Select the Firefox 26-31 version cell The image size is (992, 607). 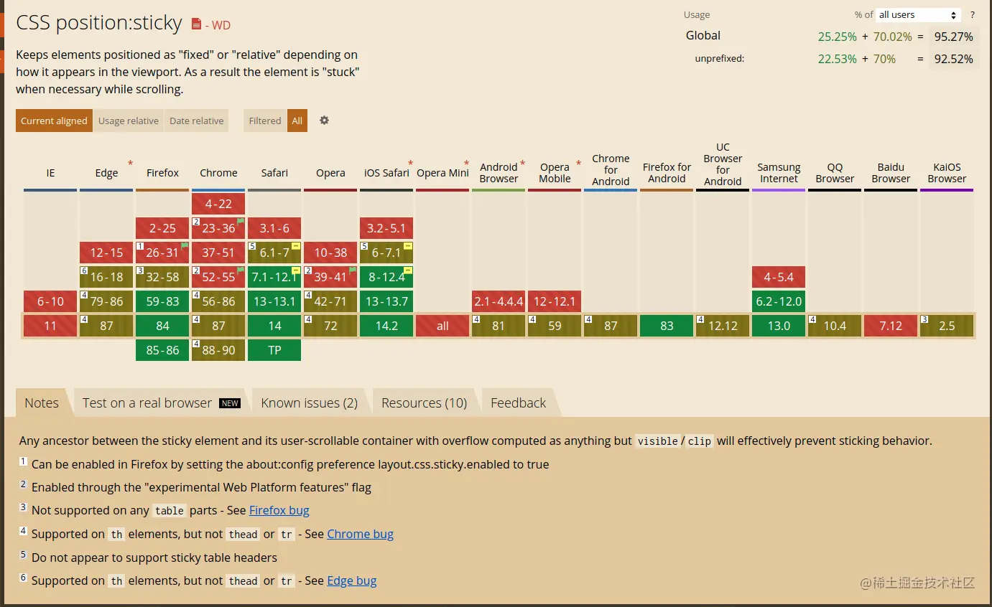[x=162, y=253]
